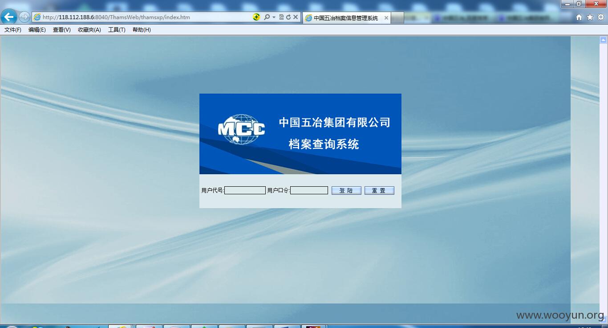Click the page icon in address bar
The height and width of the screenshot is (328, 608).
click(37, 17)
